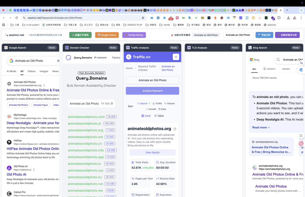Click the Traffic.cv logo icon
Viewport: 305px width, 197px height.
click(128, 57)
